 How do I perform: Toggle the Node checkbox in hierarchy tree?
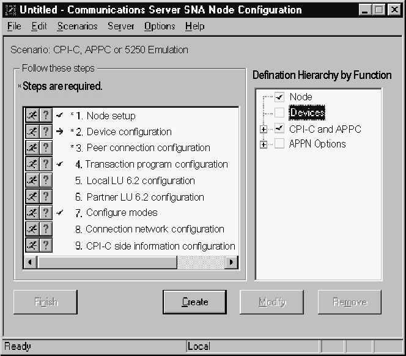(279, 97)
